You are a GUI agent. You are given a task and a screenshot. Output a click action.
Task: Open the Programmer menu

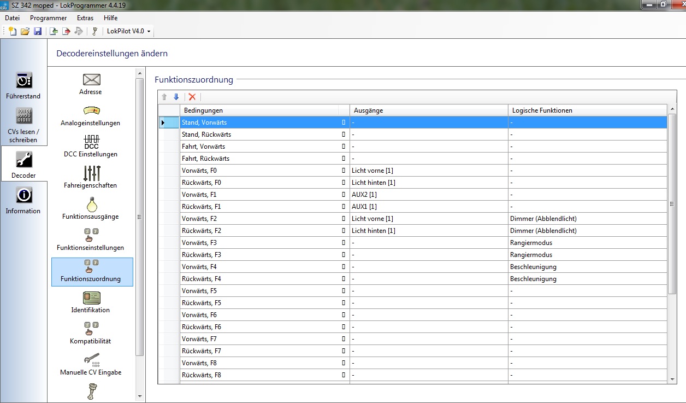point(49,18)
